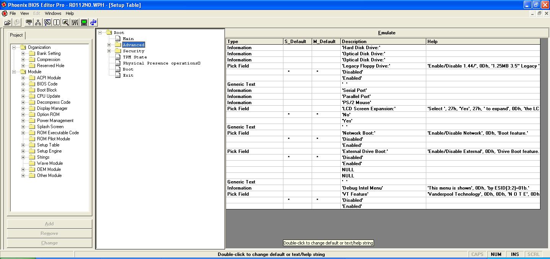Click the S_Default column header
This screenshot has width=550, height=259.
click(298, 42)
